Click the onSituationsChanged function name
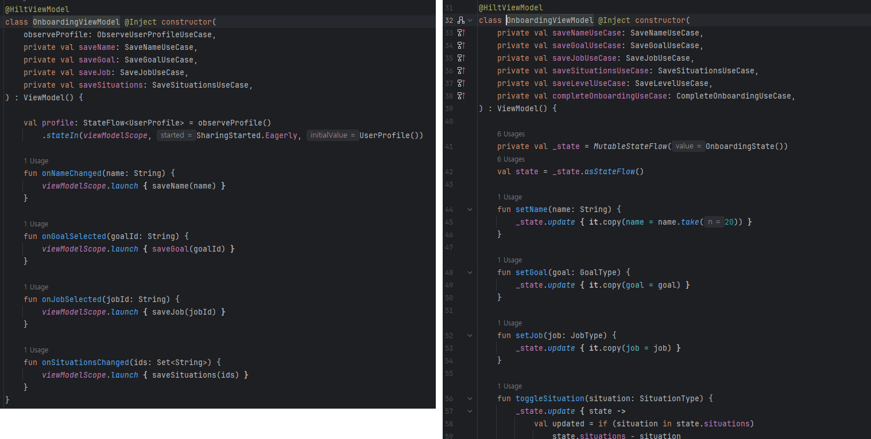871x439 pixels. 86,362
